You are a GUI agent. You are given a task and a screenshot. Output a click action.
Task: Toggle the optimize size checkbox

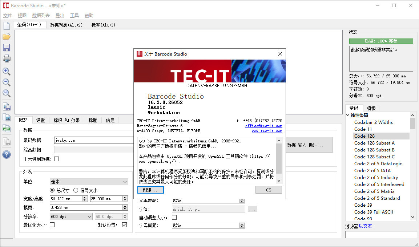point(52,224)
